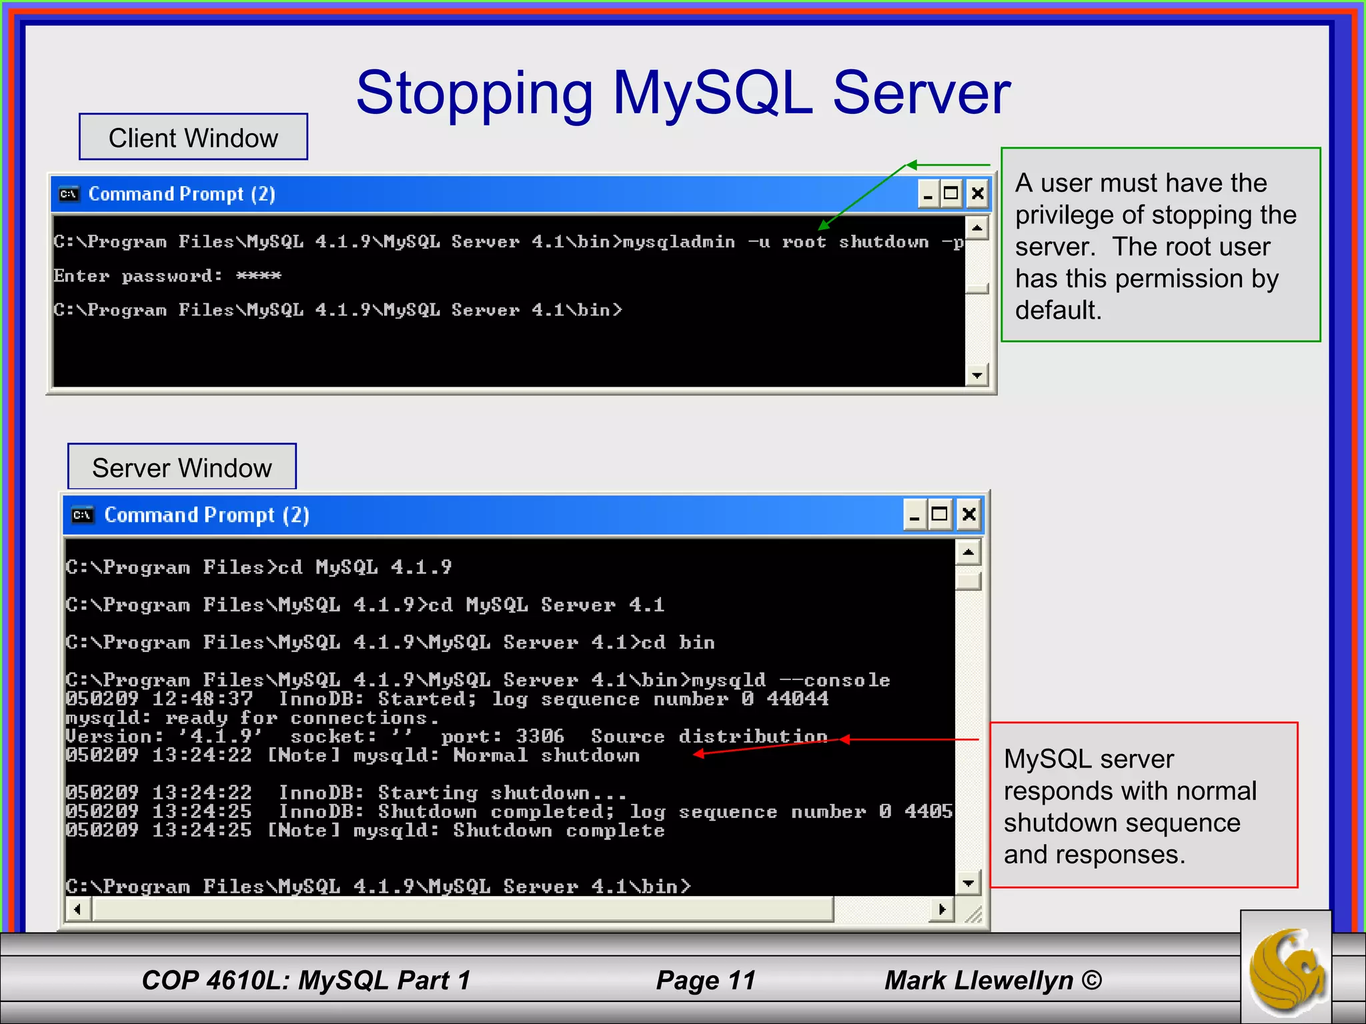Screen dimensions: 1366x1024
Task: Click the Server window resize grip corner
Action: click(x=972, y=913)
